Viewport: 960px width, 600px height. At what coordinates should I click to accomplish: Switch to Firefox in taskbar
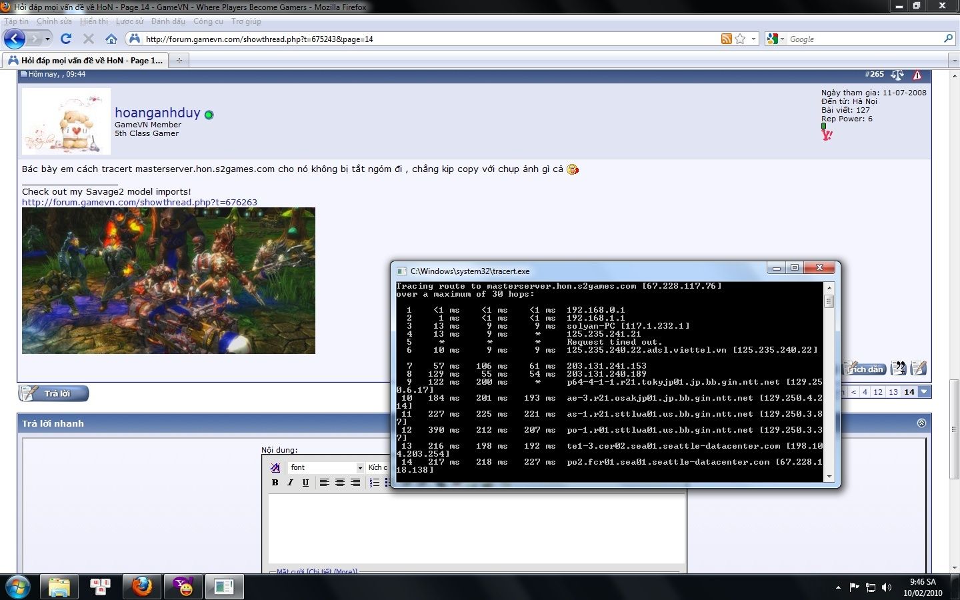click(142, 587)
